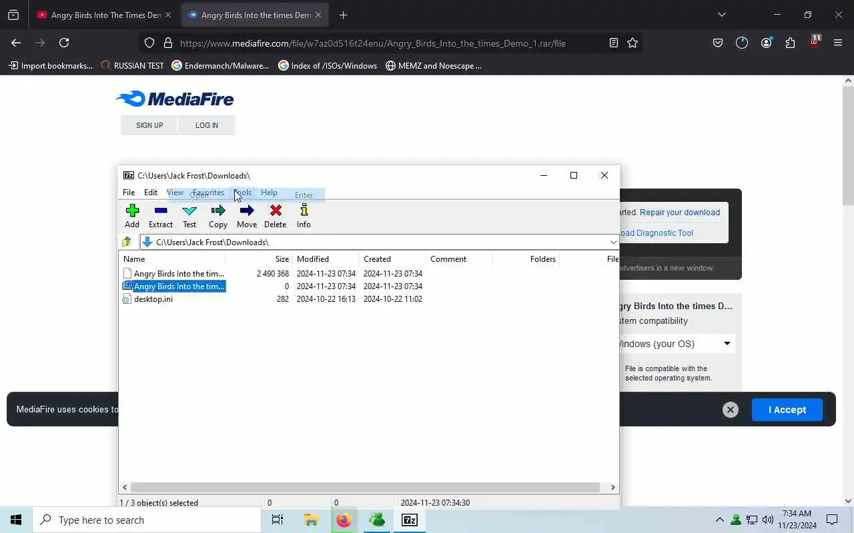Click the Extract toolbar icon
This screenshot has width=854, height=533.
point(161,216)
